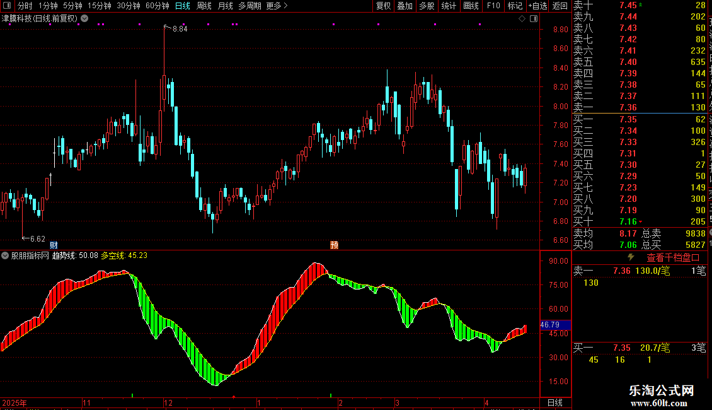Click the 2025年 label on time axis
712x410 pixels.
point(14,402)
